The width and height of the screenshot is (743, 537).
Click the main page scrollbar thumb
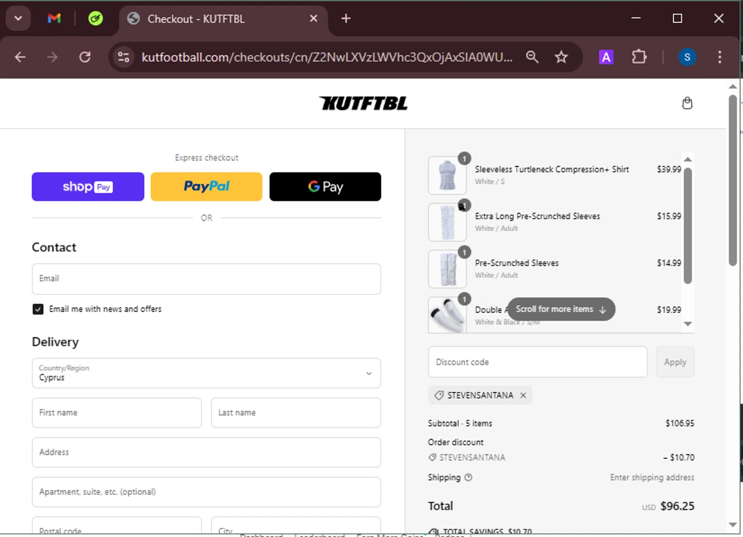(733, 180)
